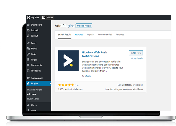This screenshot has width=176, height=126.
Task: Go to Dashboard menu item
Action: point(36,25)
